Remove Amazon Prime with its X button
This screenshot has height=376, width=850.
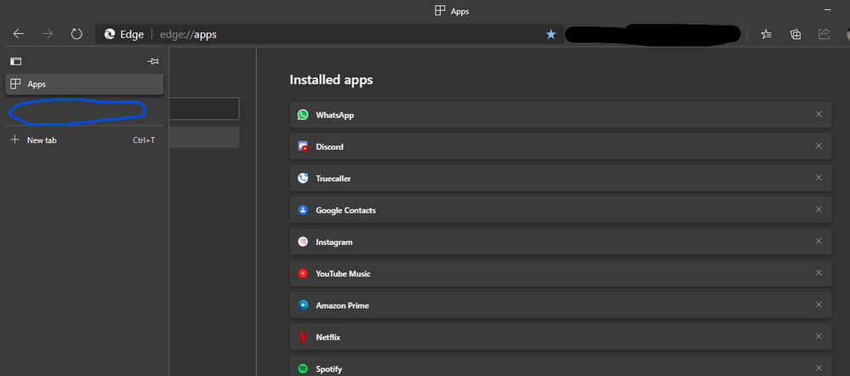(x=819, y=305)
